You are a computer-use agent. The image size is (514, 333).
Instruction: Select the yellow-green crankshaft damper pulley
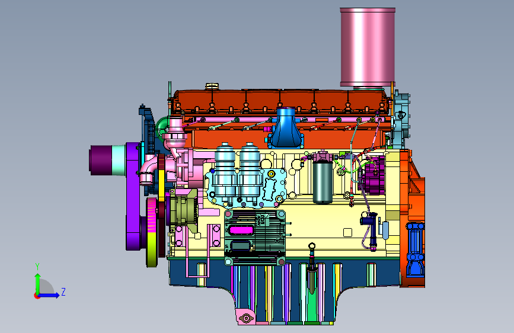point(152,232)
